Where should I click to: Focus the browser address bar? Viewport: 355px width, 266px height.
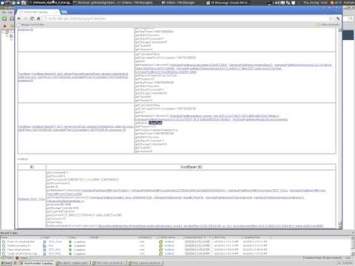point(187,18)
